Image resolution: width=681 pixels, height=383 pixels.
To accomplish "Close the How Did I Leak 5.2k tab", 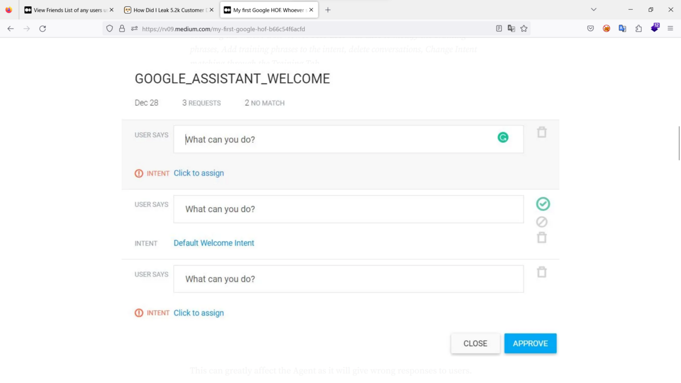I will point(212,10).
